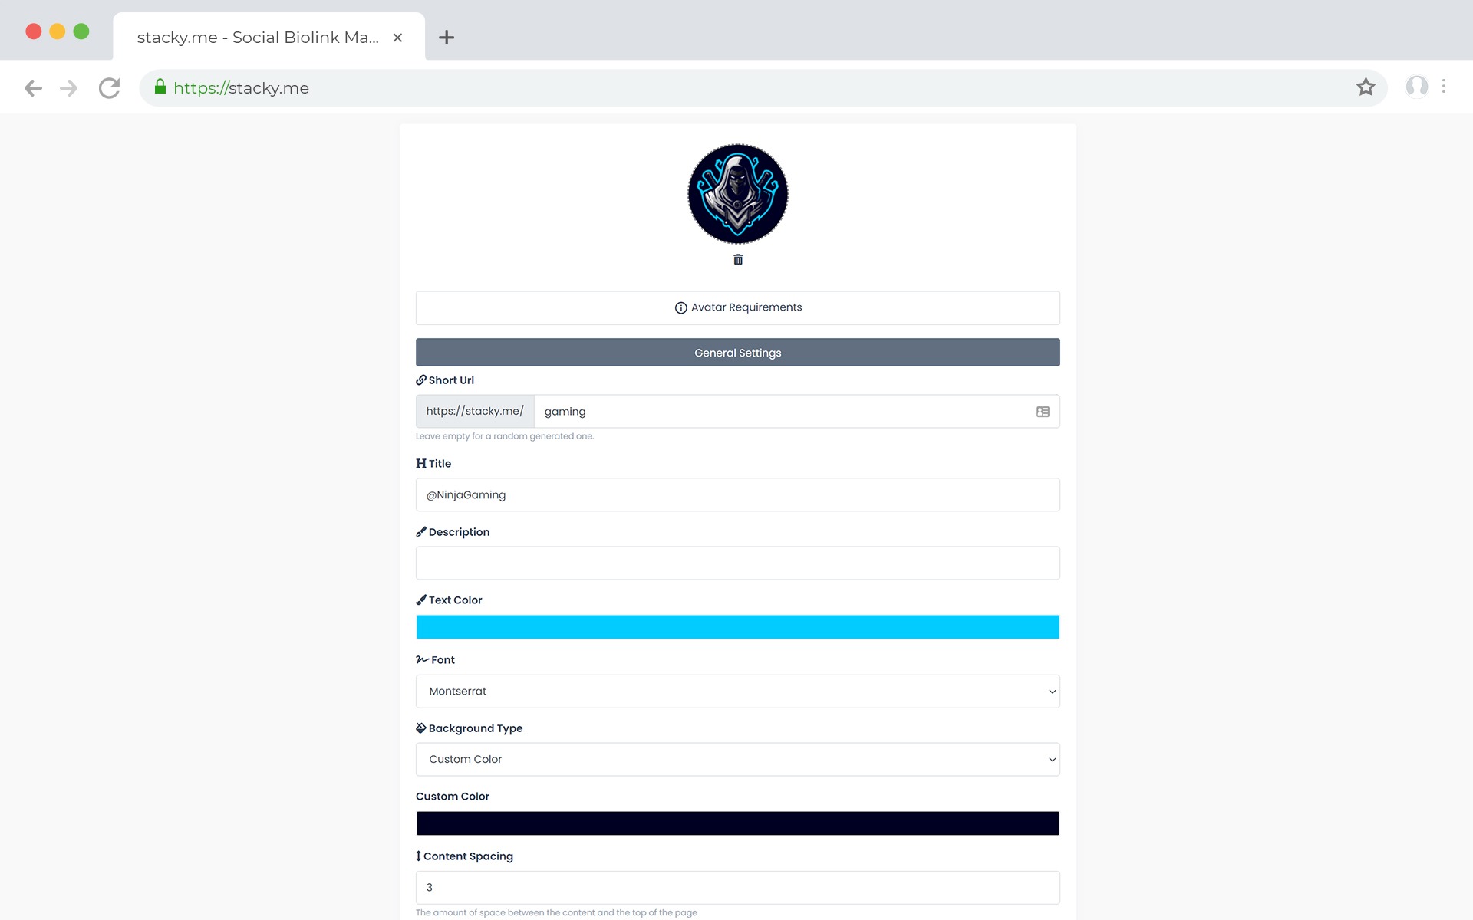Open the browser profile avatar icon
The height and width of the screenshot is (920, 1473).
pyautogui.click(x=1416, y=87)
